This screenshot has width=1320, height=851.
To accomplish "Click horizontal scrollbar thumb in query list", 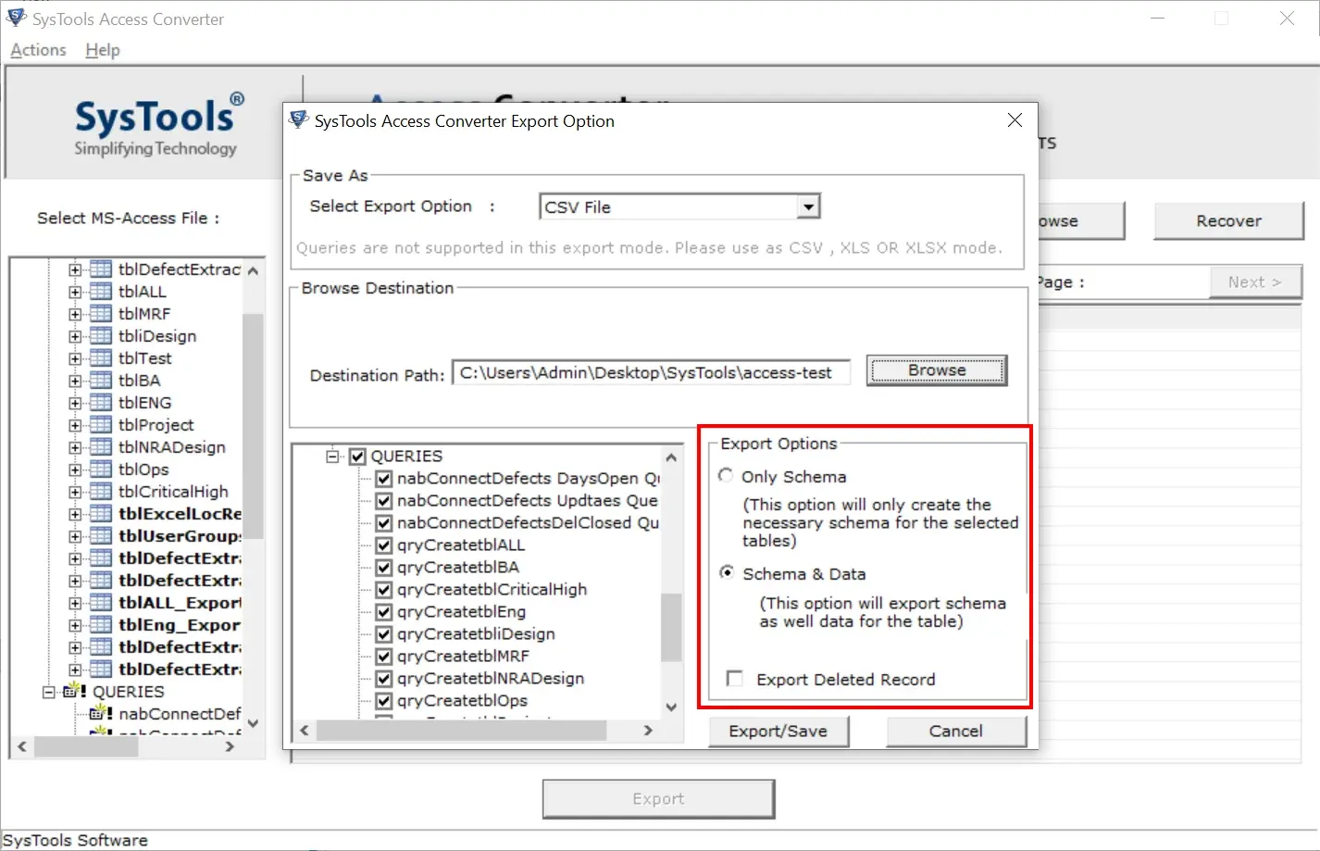I will tap(461, 731).
